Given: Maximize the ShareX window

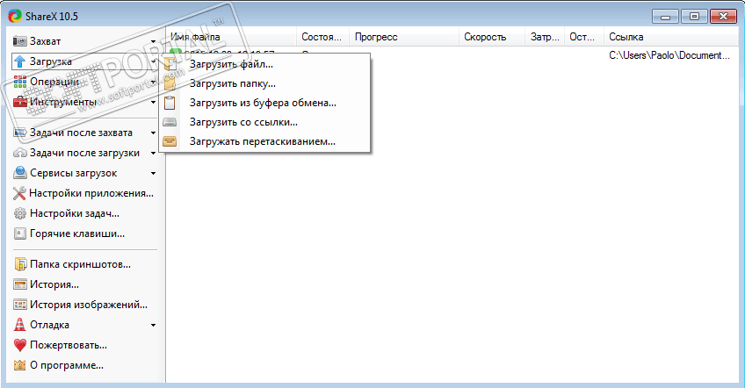Looking at the screenshot, I should pos(694,17).
